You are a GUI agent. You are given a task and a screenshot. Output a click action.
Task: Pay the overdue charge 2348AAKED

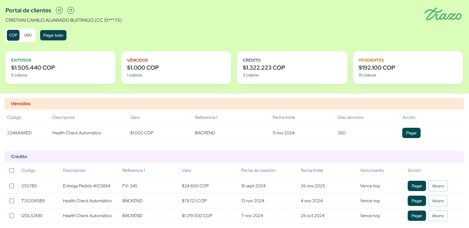click(x=411, y=133)
